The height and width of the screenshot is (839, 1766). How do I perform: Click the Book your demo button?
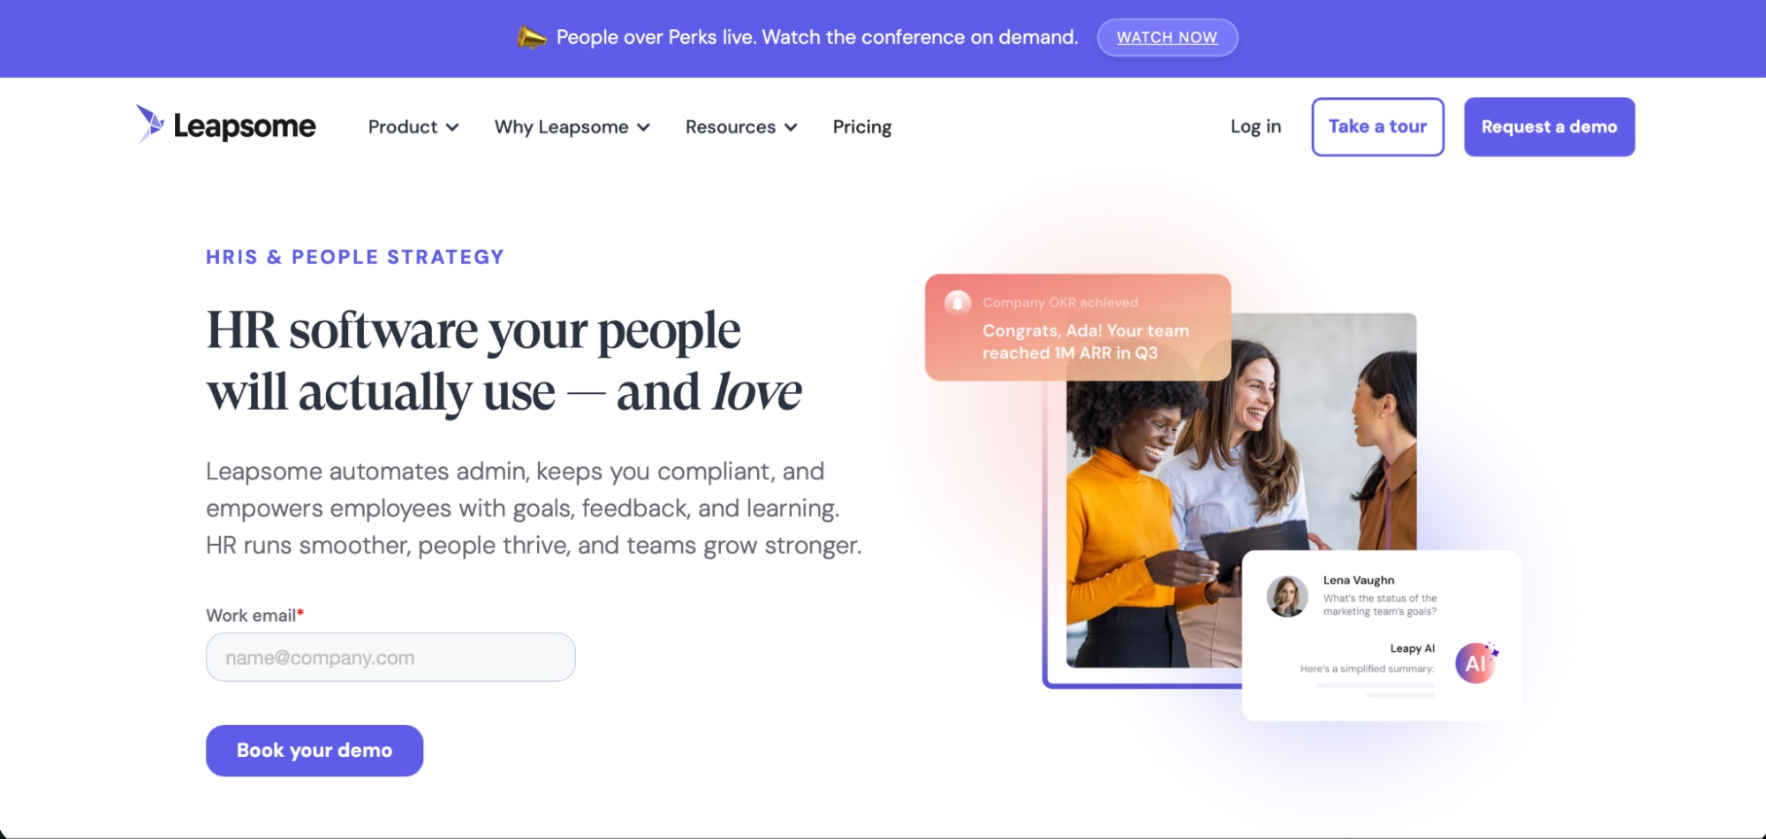(x=315, y=751)
